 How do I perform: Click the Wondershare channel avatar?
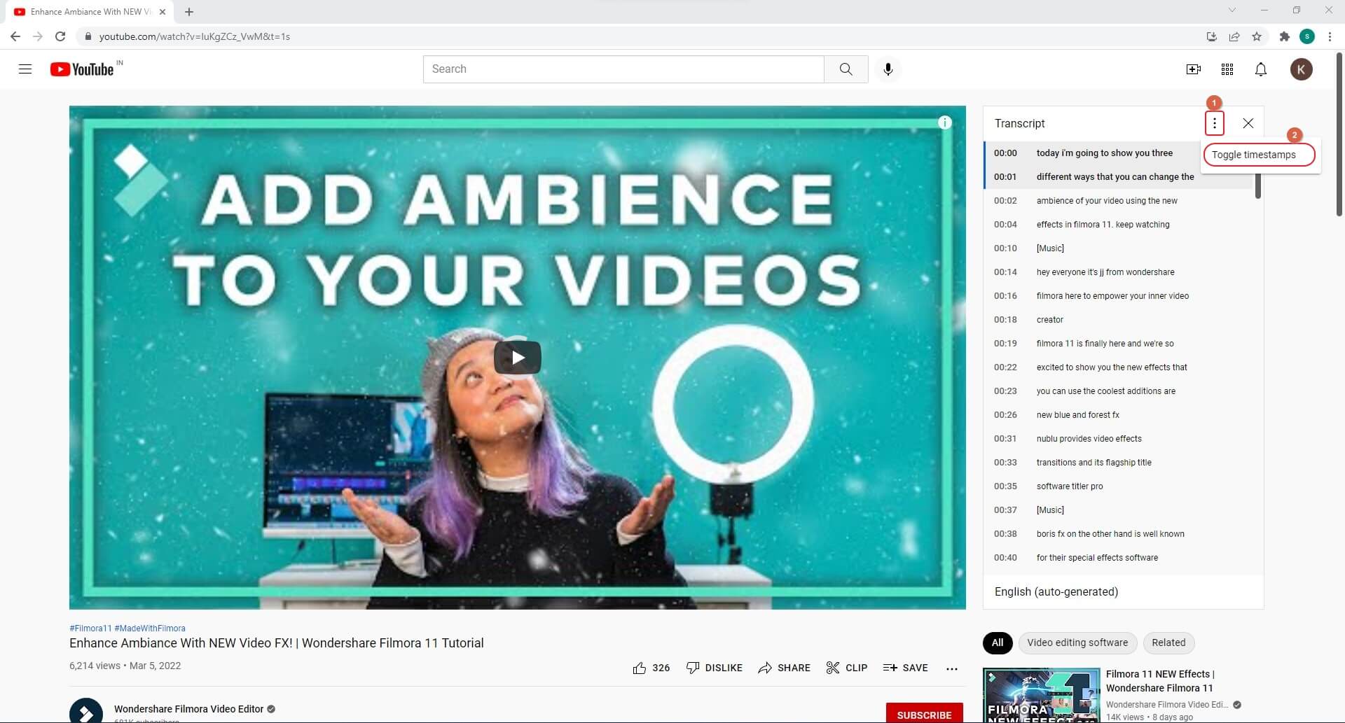(x=86, y=712)
